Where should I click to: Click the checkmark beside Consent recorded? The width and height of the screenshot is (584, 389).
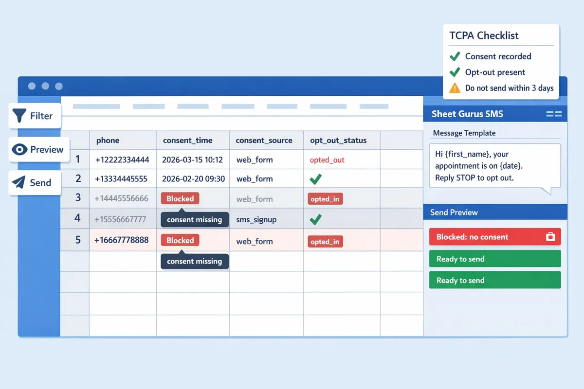point(455,56)
